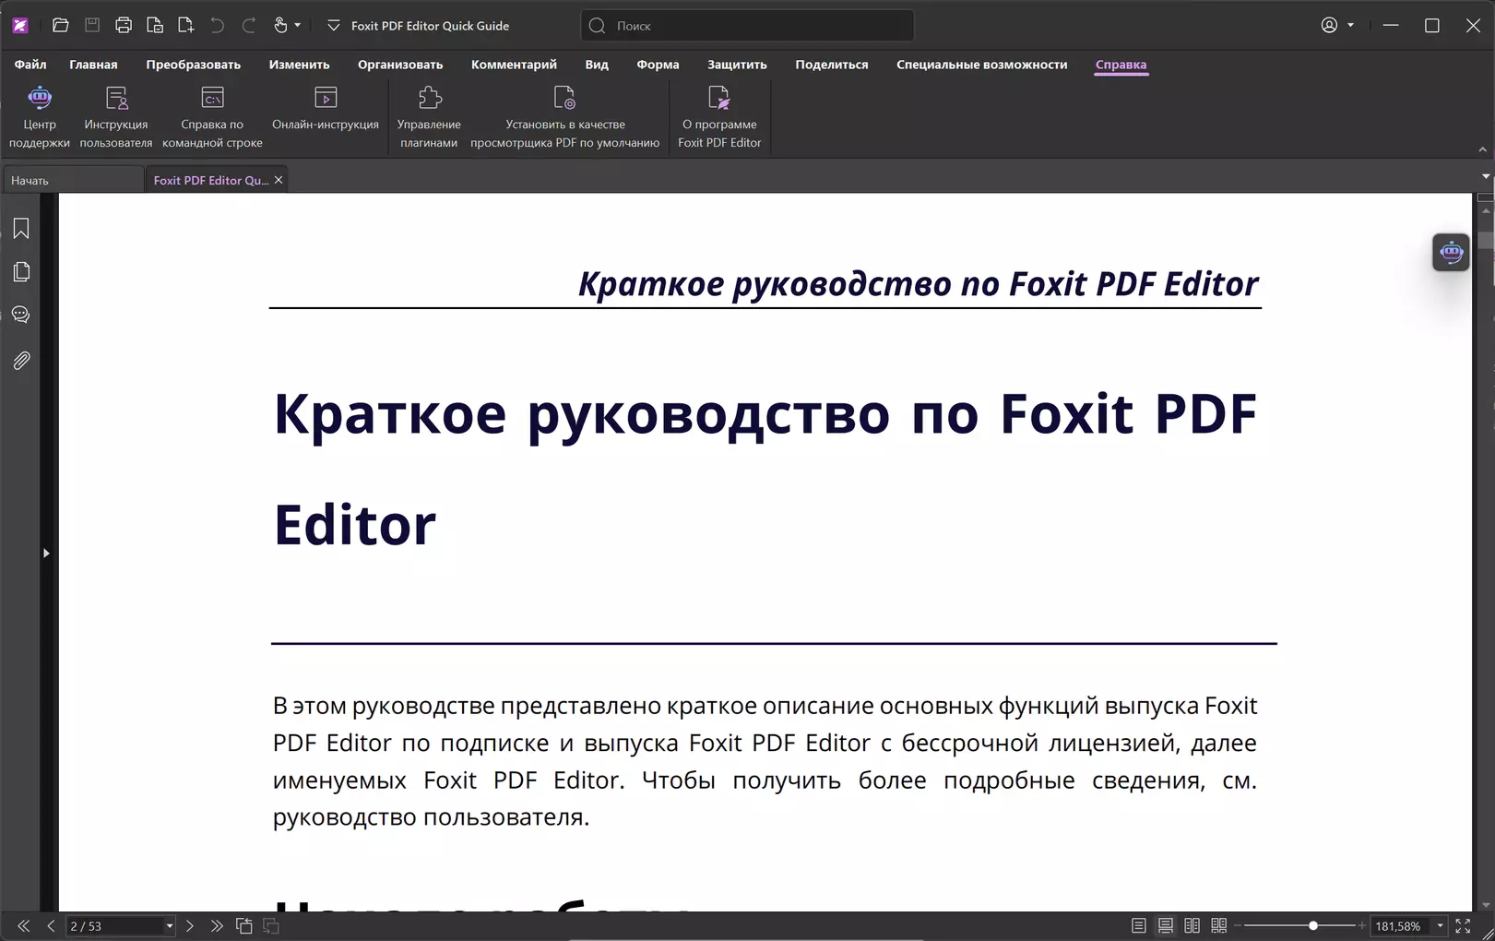Image resolution: width=1495 pixels, height=941 pixels.
Task: Show О программе Foxit PDF Editor
Action: point(718,116)
